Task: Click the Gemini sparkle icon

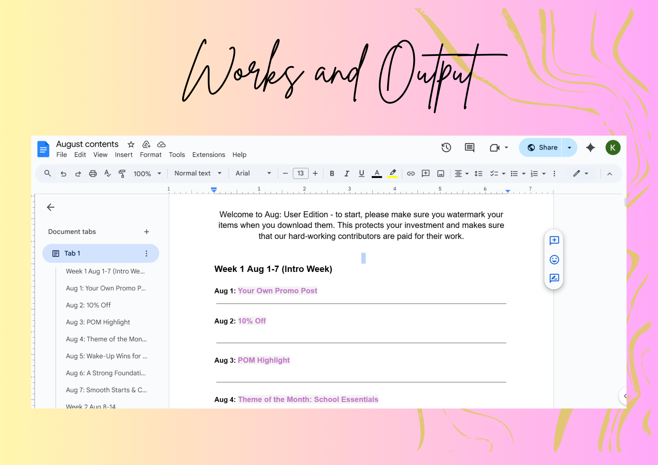Action: coord(590,148)
